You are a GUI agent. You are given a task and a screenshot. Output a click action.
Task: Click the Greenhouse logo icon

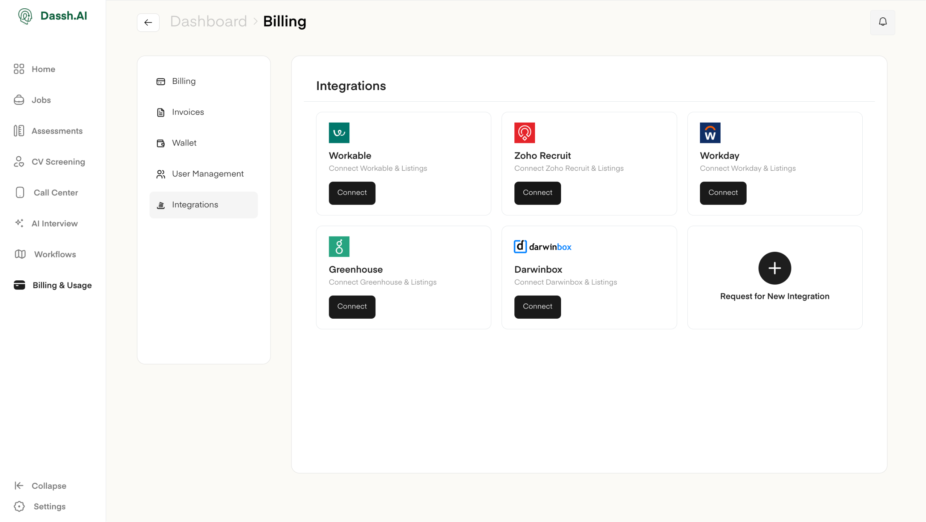(339, 246)
